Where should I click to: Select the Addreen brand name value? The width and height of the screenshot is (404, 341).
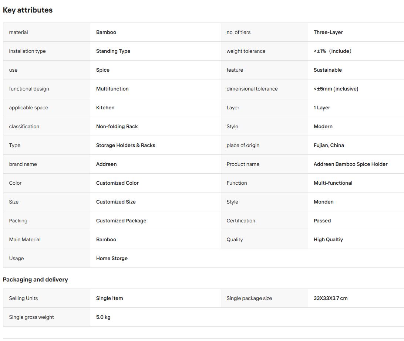106,164
